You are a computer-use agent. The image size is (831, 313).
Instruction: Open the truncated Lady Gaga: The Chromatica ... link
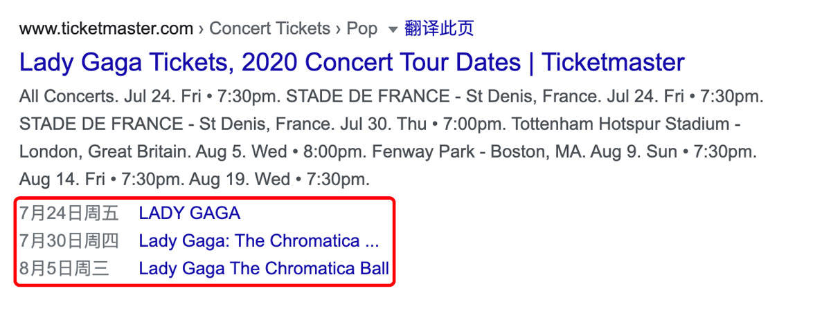259,240
